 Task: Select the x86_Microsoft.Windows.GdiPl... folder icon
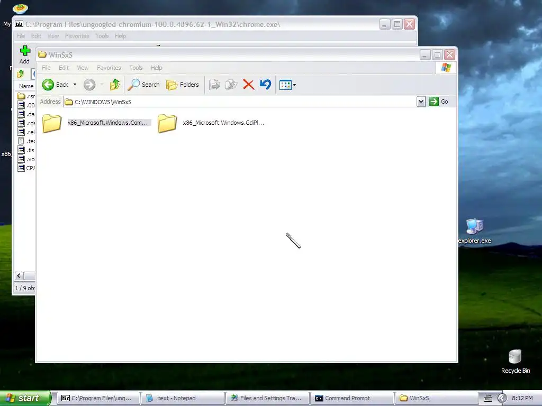(x=167, y=123)
